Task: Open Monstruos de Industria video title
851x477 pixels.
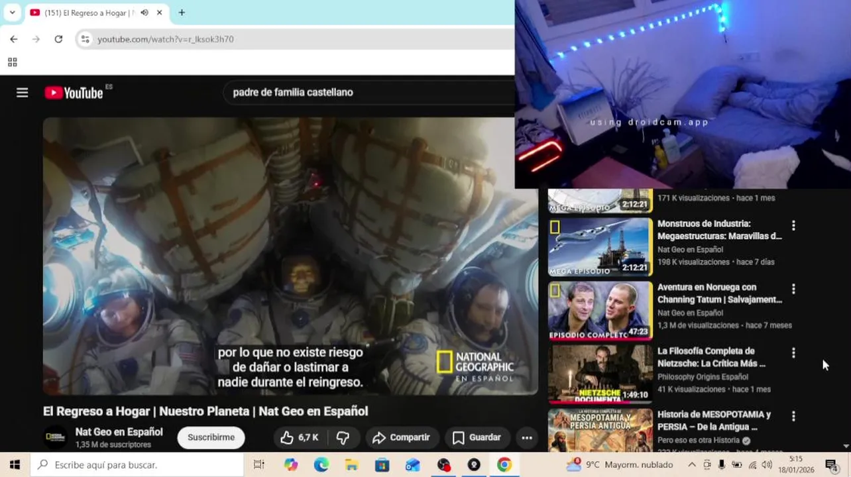Action: (720, 230)
